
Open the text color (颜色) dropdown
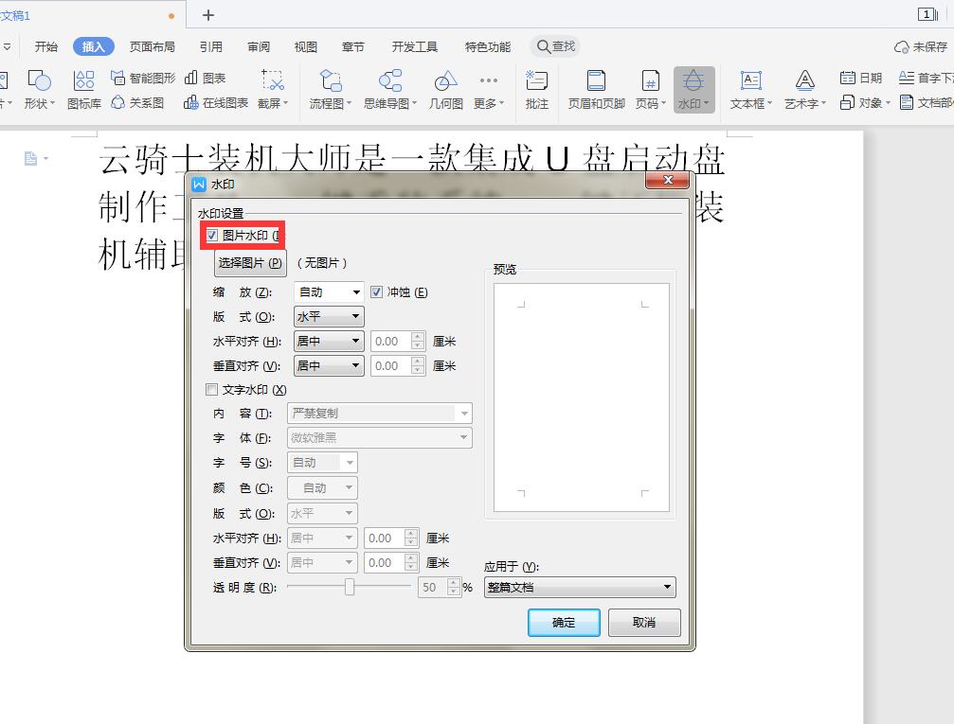point(322,488)
